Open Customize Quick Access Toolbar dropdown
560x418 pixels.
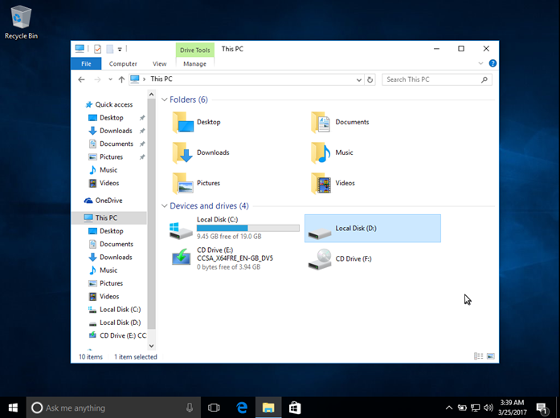point(120,49)
